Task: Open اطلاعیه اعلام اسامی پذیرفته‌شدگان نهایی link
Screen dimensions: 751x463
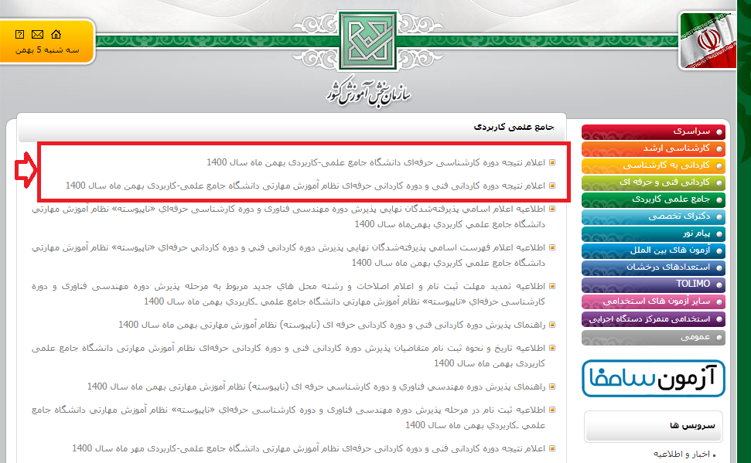Action: coord(288,216)
